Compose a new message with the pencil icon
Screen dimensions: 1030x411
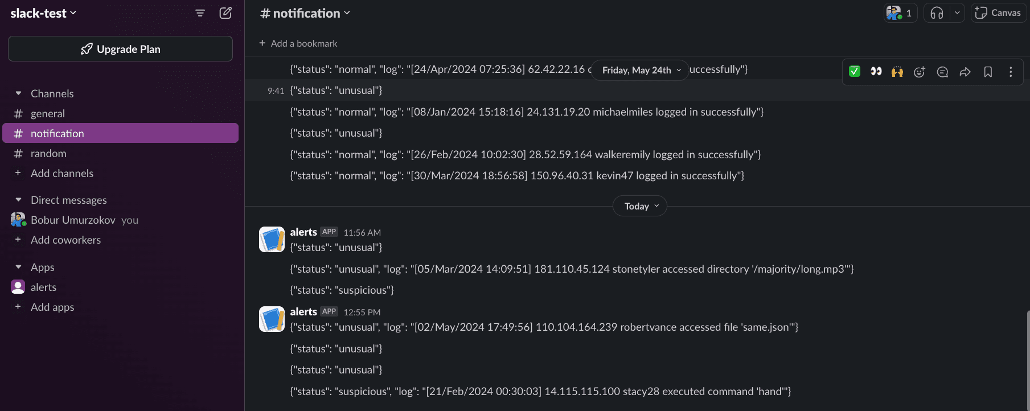coord(225,13)
